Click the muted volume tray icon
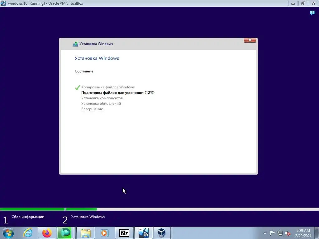This screenshot has height=239, width=319. (x=288, y=233)
